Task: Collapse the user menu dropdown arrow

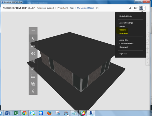Action: [x=144, y=8]
